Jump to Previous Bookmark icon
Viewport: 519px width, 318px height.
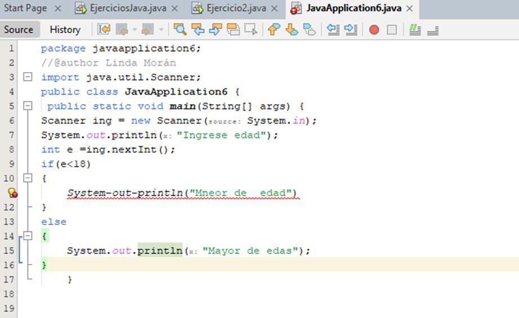274,29
